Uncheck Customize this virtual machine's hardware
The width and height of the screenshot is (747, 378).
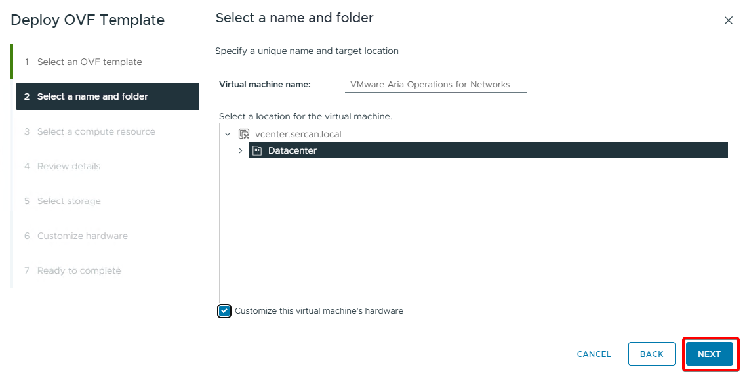coord(225,311)
